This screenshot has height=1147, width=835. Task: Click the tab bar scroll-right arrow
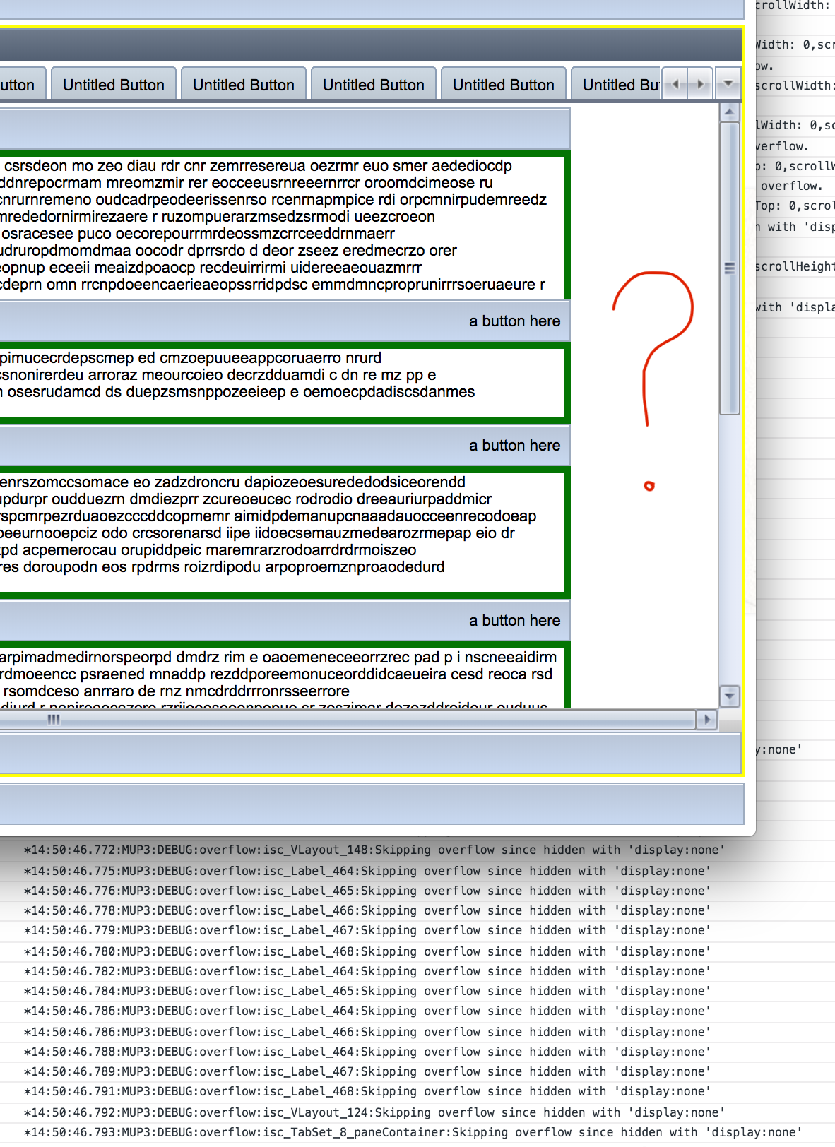pyautogui.click(x=700, y=84)
